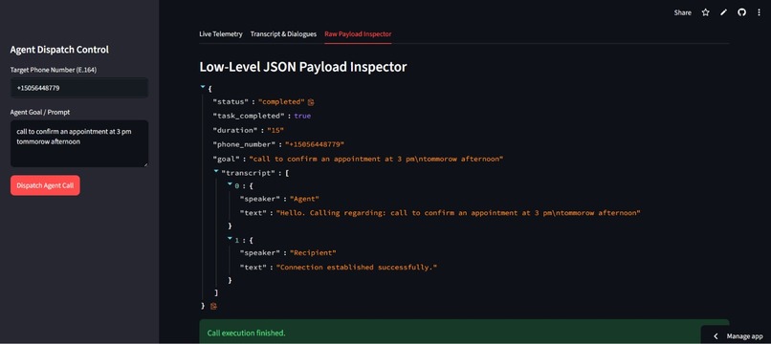Collapse the "transcript" array arrow
Image resolution: width=771 pixels, height=344 pixels.
pos(216,171)
